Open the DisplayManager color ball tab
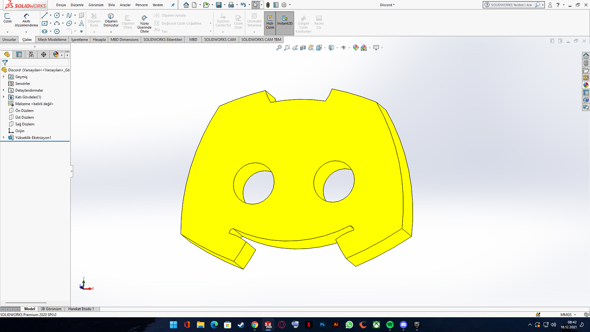This screenshot has height=332, width=590. pos(56,54)
